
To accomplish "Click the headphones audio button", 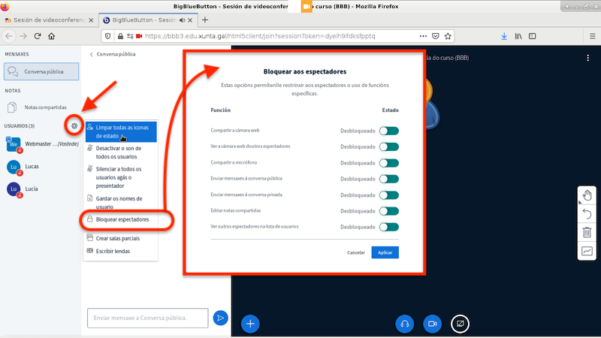I will click(404, 323).
